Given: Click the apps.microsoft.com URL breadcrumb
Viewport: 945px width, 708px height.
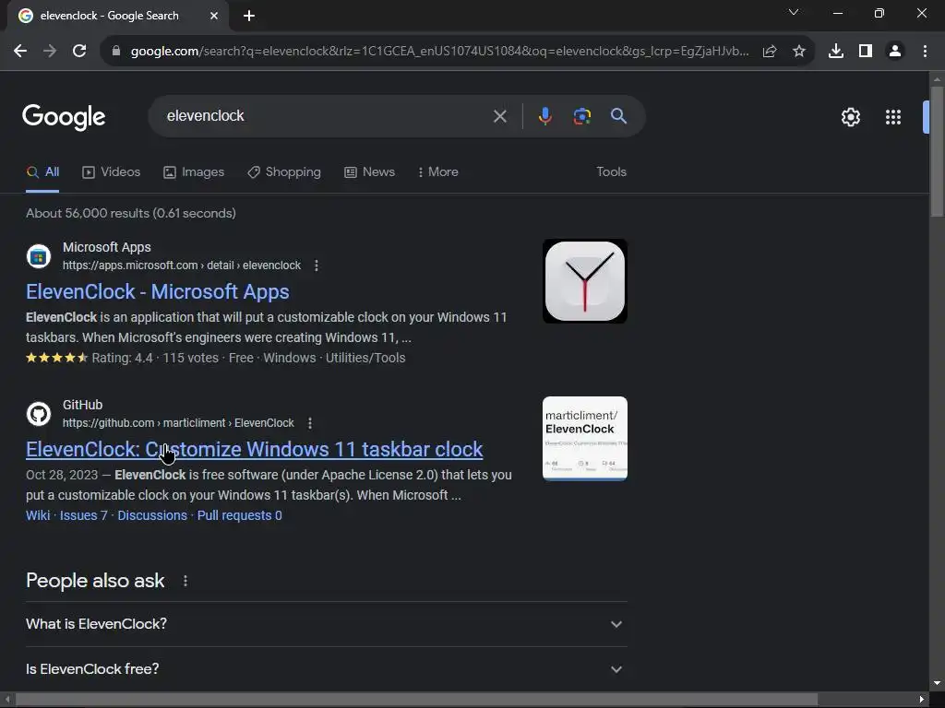Looking at the screenshot, I should pyautogui.click(x=182, y=265).
